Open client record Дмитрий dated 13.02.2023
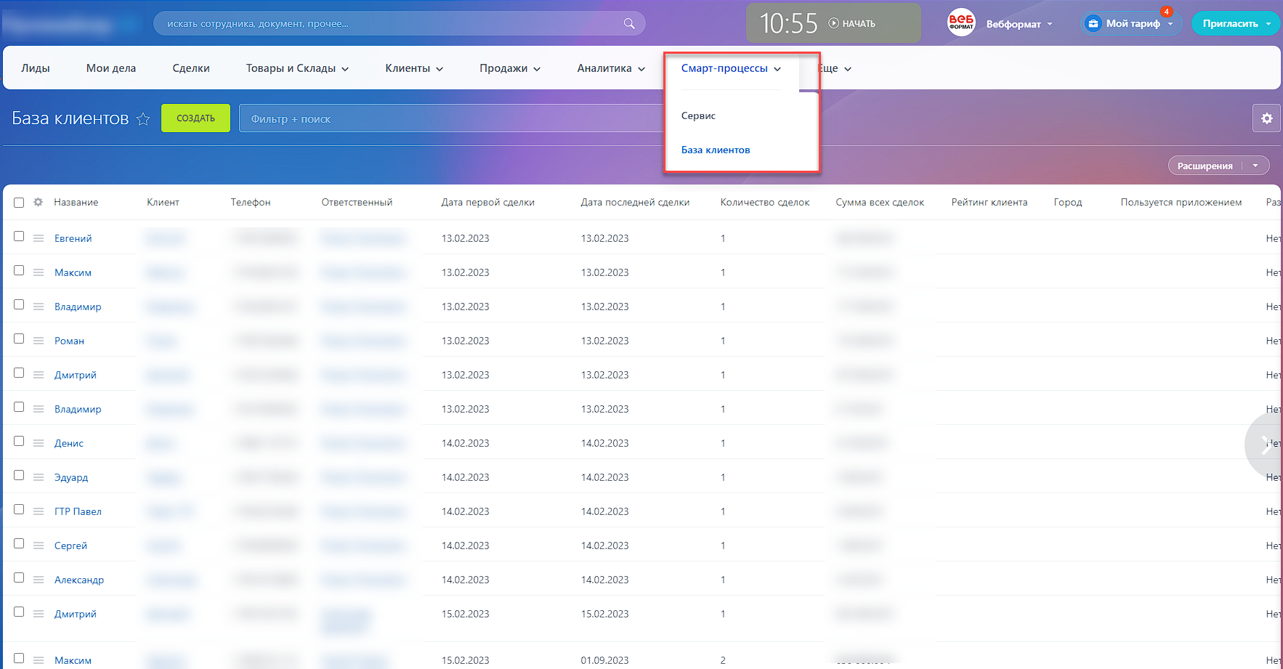Image resolution: width=1283 pixels, height=669 pixels. point(76,375)
